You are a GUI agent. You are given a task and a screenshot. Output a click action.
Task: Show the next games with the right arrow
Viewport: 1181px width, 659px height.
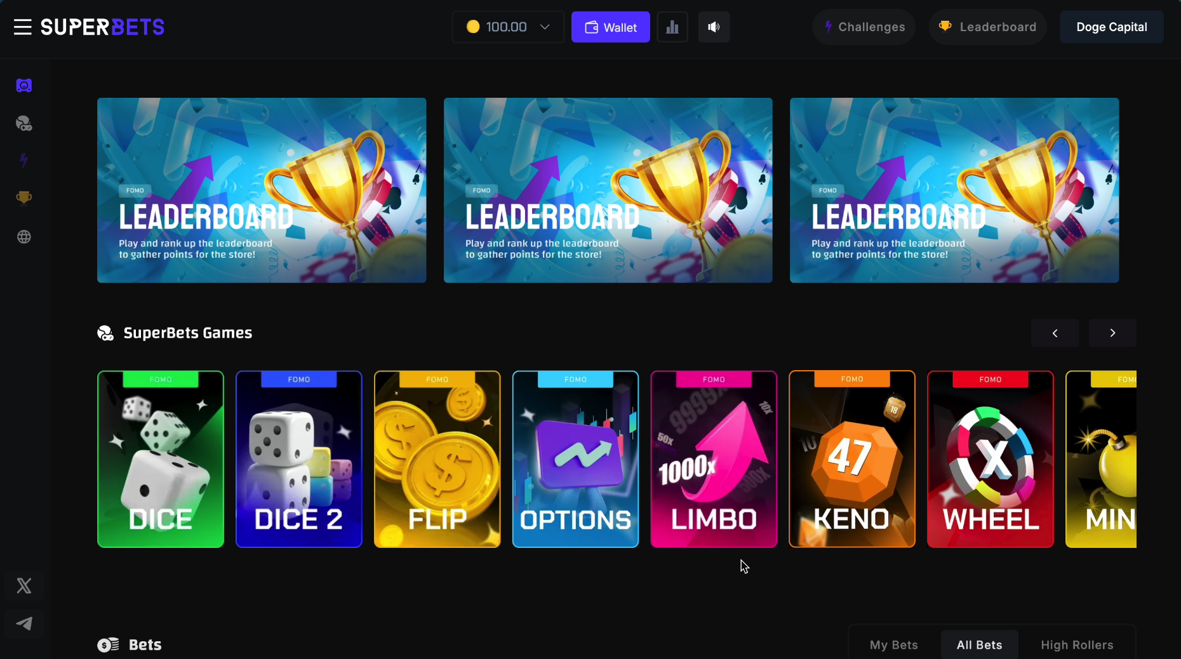[1112, 333]
